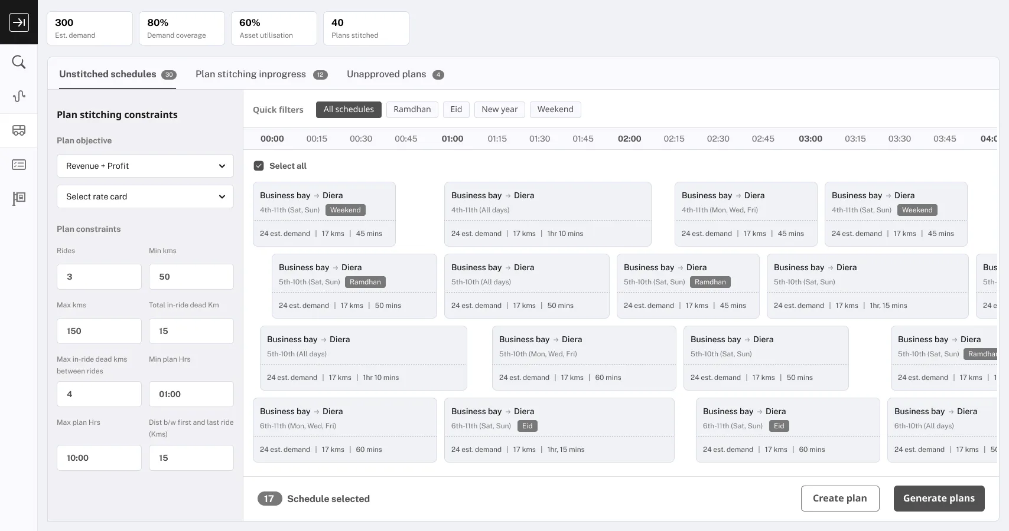This screenshot has height=531, width=1009.
Task: Apply the Weekend quick filter
Action: point(555,110)
